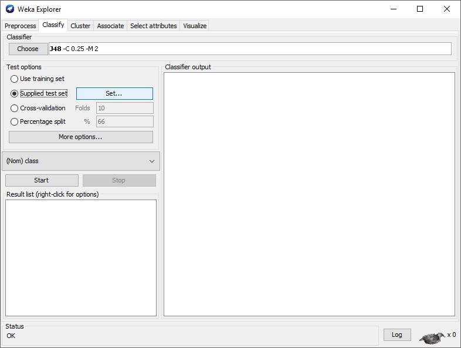
Task: Open the (Nom) class attribute dropdown
Action: click(x=81, y=161)
